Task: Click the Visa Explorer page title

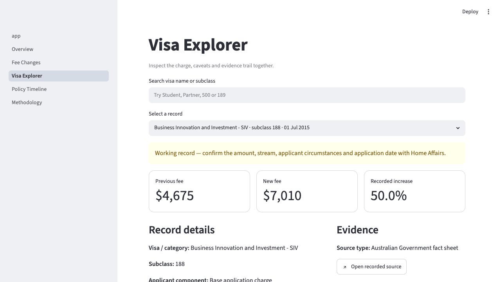Action: [198, 45]
